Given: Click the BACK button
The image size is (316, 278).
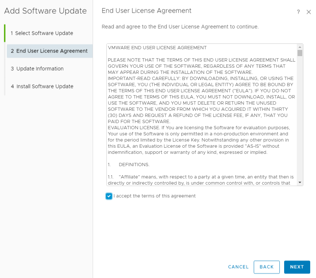Looking at the screenshot, I should coord(267,267).
